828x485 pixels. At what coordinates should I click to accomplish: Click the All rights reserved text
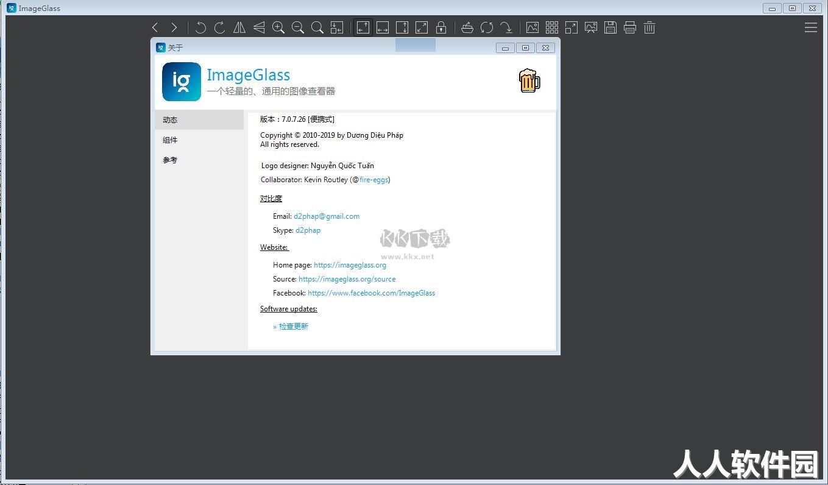coord(289,145)
